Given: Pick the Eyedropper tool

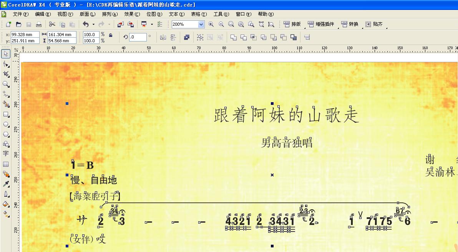Looking at the screenshot, I should [5, 184].
